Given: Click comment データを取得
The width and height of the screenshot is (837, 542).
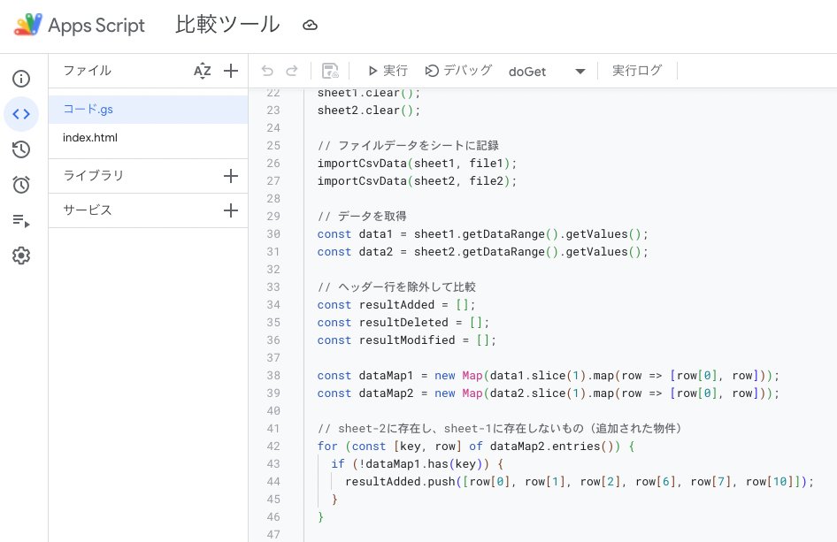Looking at the screenshot, I should 362,216.
